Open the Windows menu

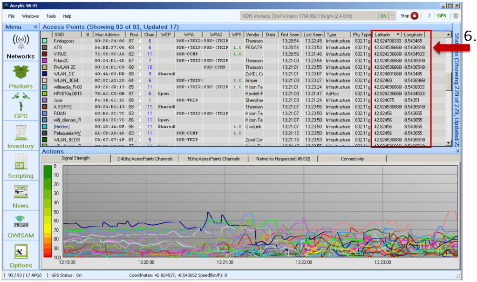click(30, 16)
